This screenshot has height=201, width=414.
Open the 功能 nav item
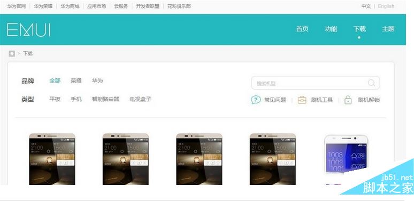pos(331,29)
